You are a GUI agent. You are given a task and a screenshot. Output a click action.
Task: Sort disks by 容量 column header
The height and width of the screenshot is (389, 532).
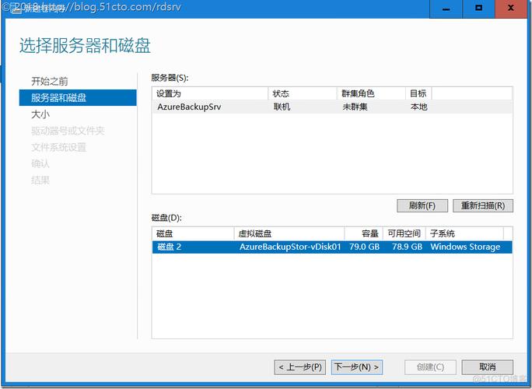364,233
